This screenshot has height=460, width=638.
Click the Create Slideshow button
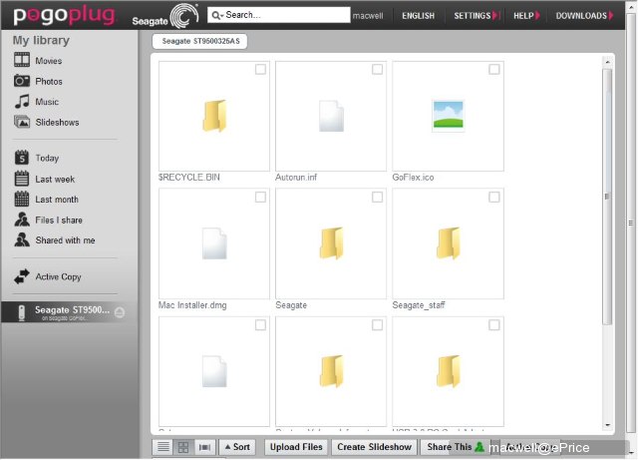(375, 447)
